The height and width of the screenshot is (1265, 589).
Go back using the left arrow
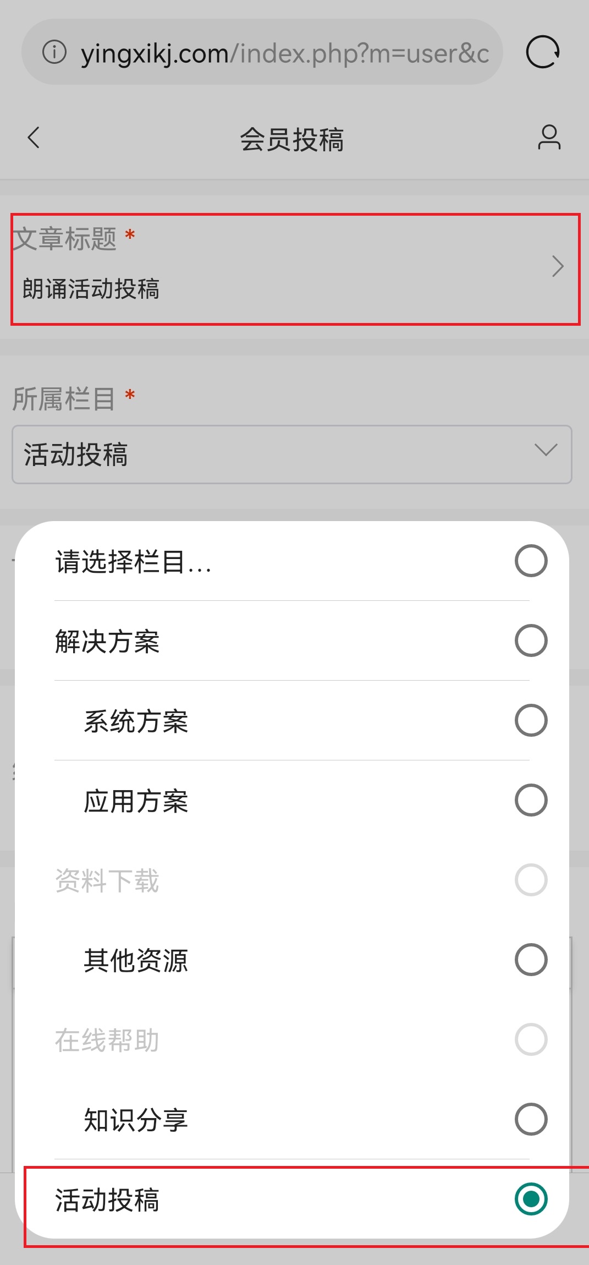[x=34, y=138]
